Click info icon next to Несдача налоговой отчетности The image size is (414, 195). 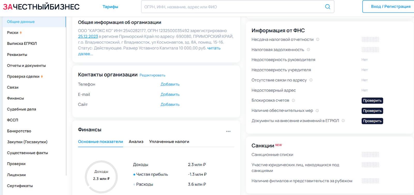(x=317, y=40)
